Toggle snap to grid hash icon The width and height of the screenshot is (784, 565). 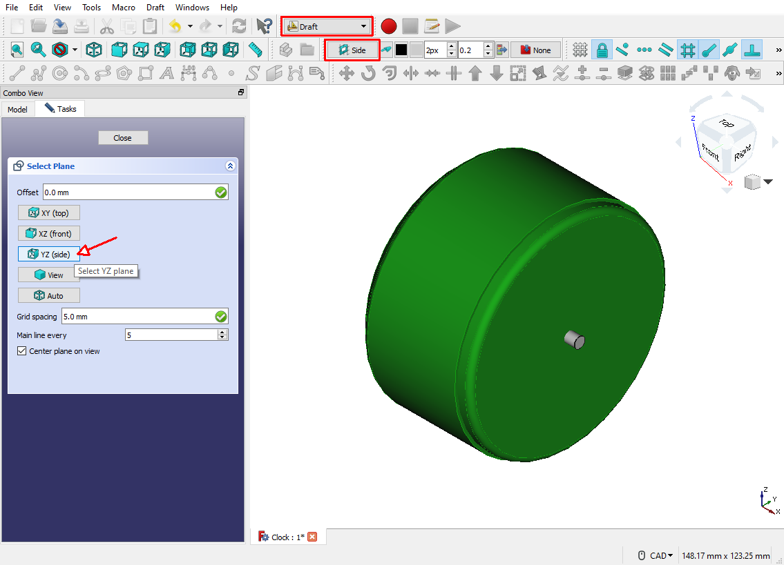(688, 50)
